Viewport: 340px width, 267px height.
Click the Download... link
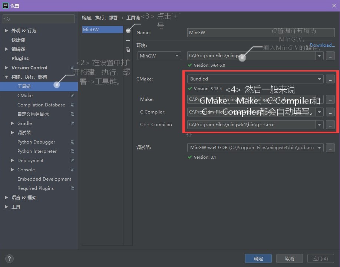(x=323, y=45)
